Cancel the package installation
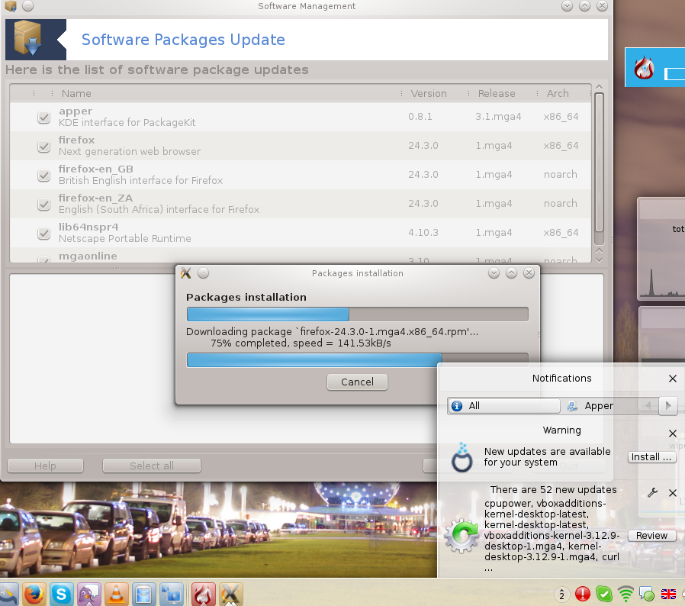 (x=357, y=382)
